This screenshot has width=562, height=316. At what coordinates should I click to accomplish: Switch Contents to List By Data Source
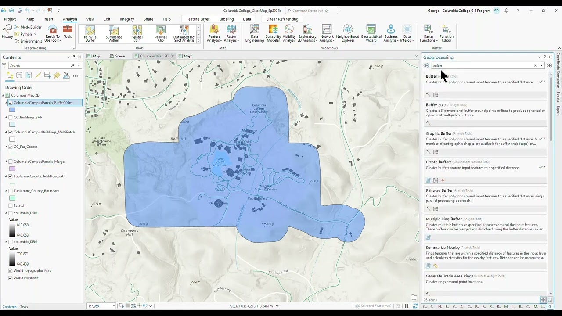tap(19, 75)
